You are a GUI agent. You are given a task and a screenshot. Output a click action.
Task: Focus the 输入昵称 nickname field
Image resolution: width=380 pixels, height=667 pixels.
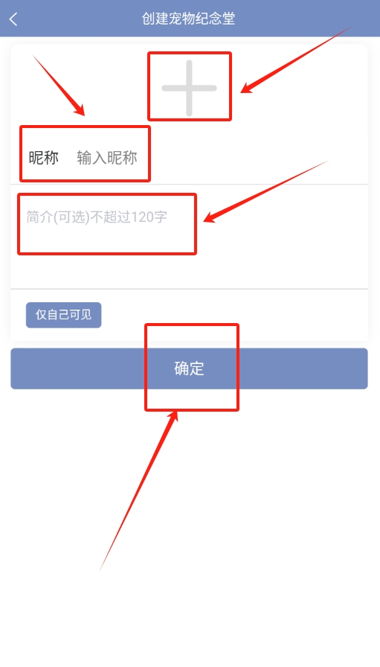pyautogui.click(x=107, y=157)
